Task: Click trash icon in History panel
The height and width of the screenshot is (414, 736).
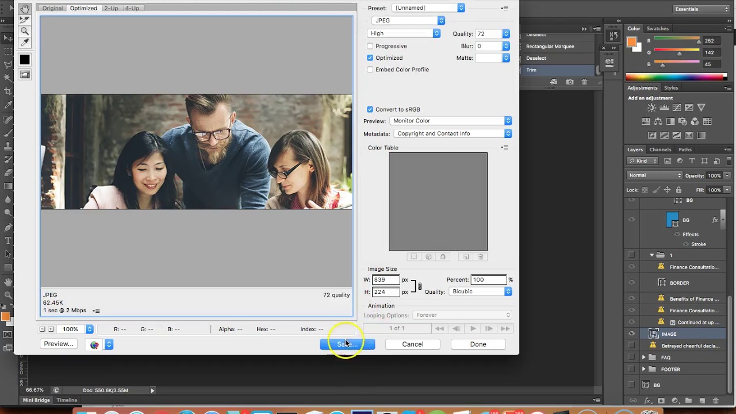Action: coord(584,82)
